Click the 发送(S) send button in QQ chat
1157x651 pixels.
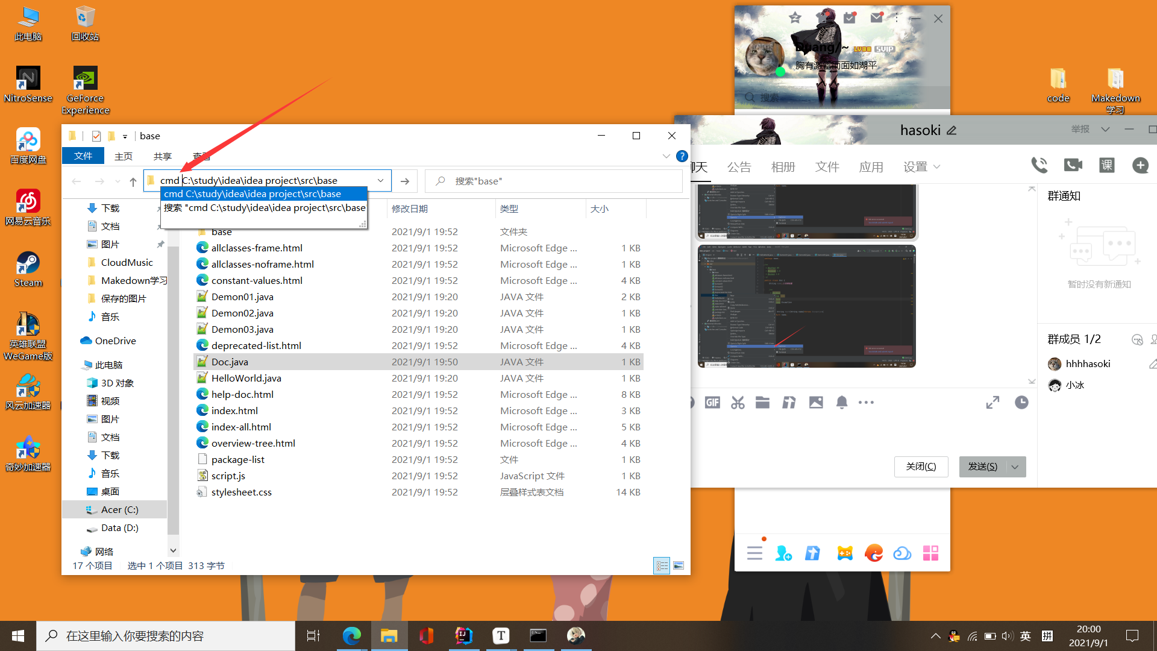[x=983, y=467]
